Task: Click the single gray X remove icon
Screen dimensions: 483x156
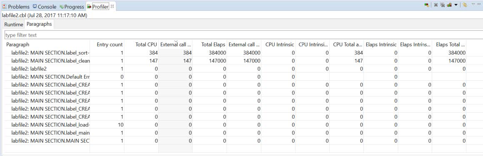Action: coord(436,5)
